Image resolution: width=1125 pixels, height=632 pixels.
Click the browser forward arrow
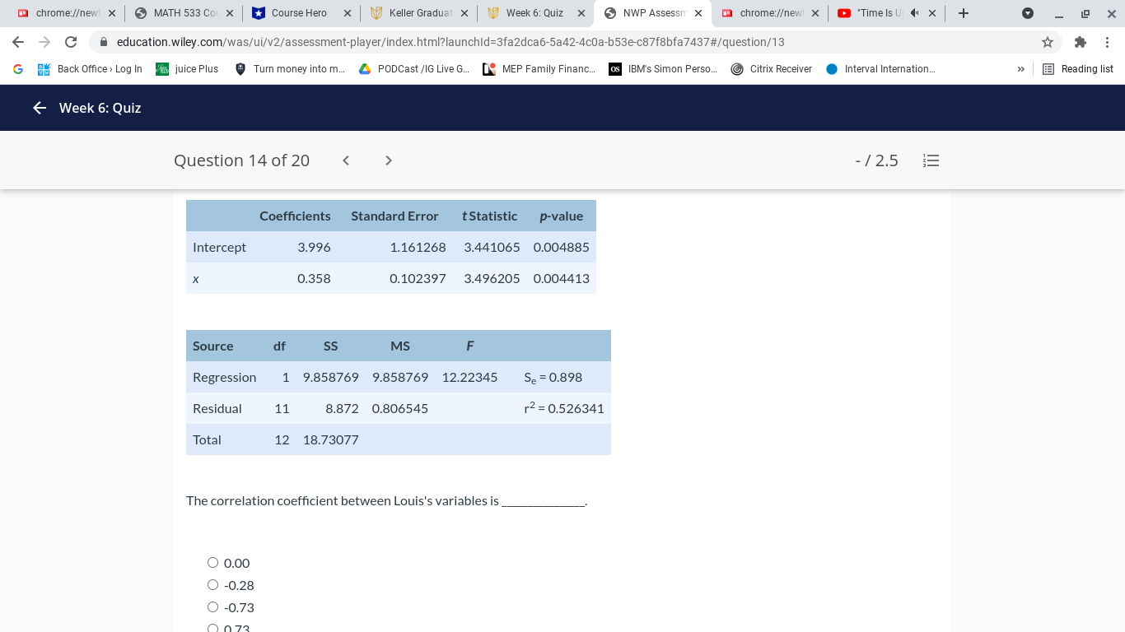point(44,42)
